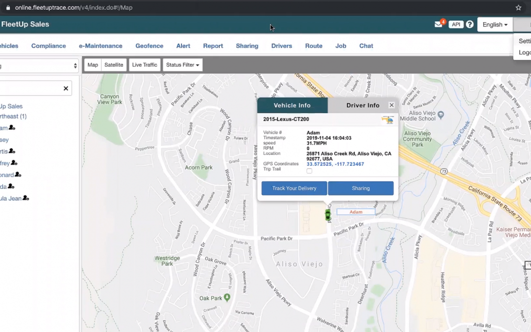
Task: Click the Aliso Creek Rd location address
Action: [349, 156]
